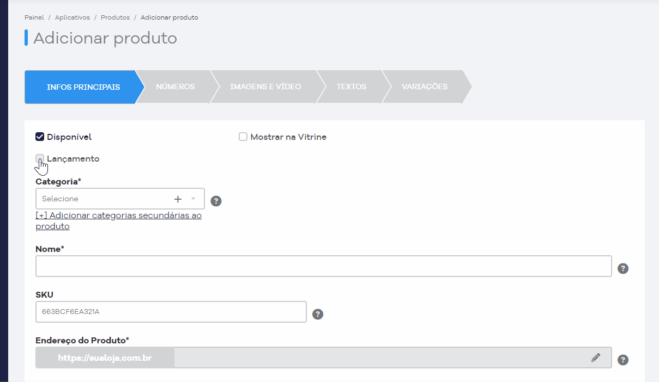
Task: Open the Imagens e Vídeo step tab
Action: (x=265, y=87)
